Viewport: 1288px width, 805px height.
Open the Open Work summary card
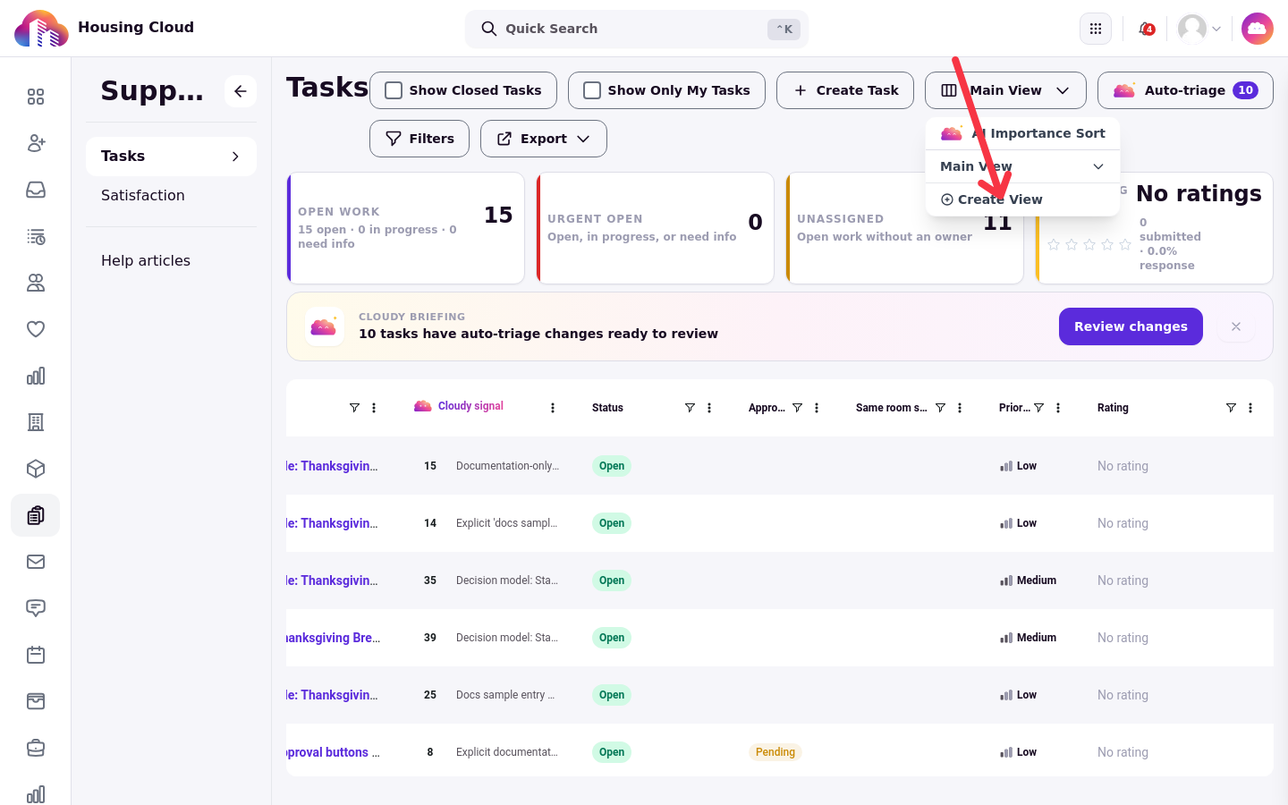click(x=405, y=228)
